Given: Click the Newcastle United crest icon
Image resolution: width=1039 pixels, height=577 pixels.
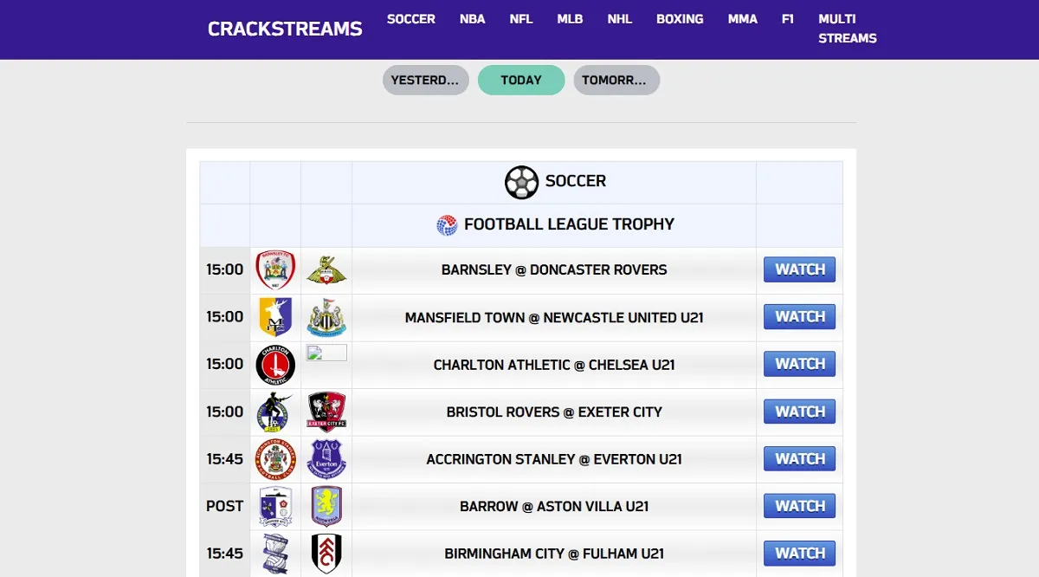Looking at the screenshot, I should click(x=326, y=317).
